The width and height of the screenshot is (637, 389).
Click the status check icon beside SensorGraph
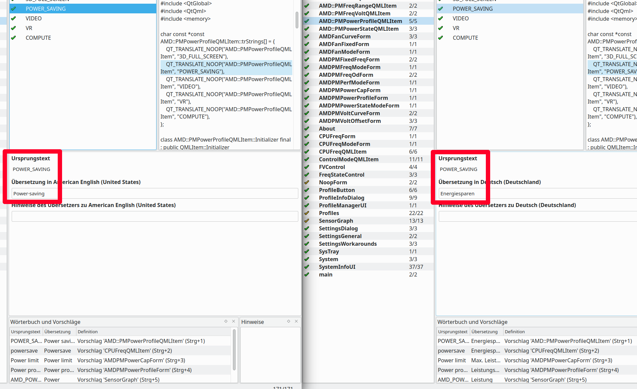(307, 221)
